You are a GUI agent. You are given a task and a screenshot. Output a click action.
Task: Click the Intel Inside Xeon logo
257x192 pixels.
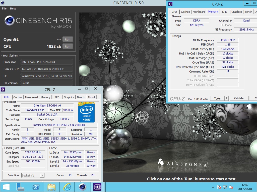[x=86, y=112]
